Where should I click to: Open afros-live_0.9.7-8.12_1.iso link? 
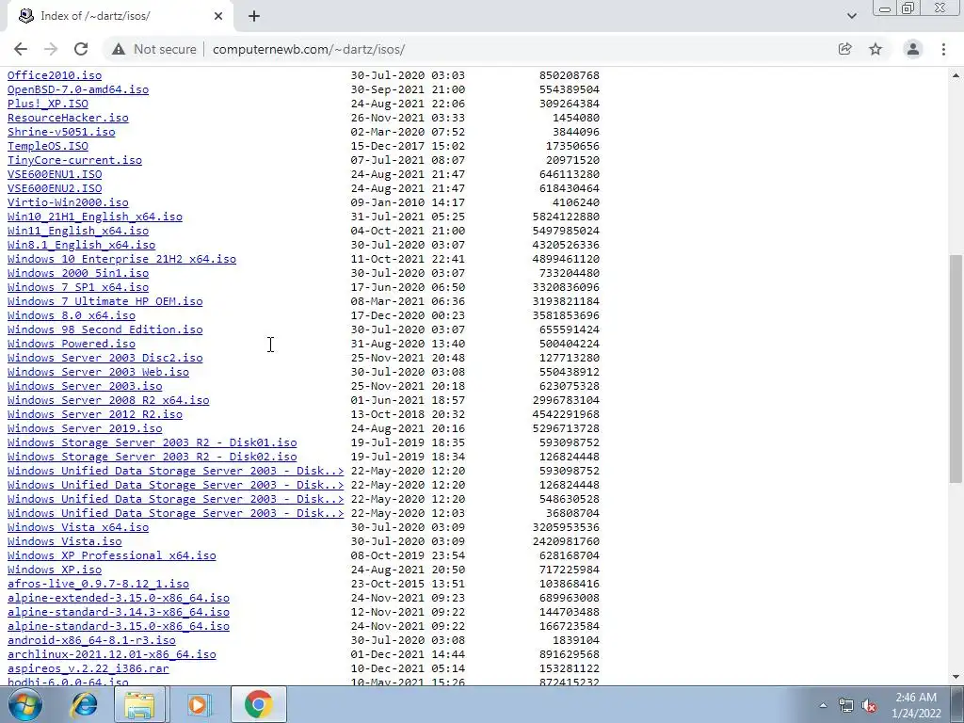click(x=98, y=584)
